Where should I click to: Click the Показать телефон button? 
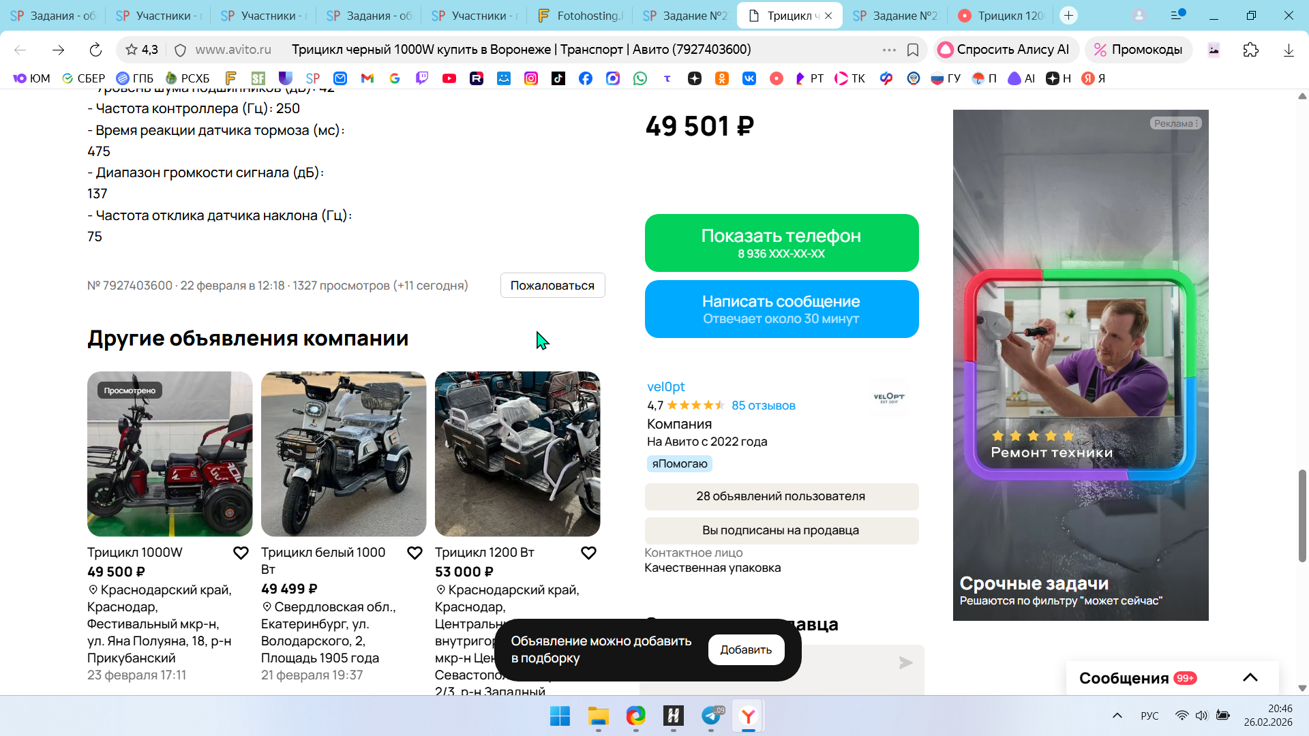click(781, 243)
